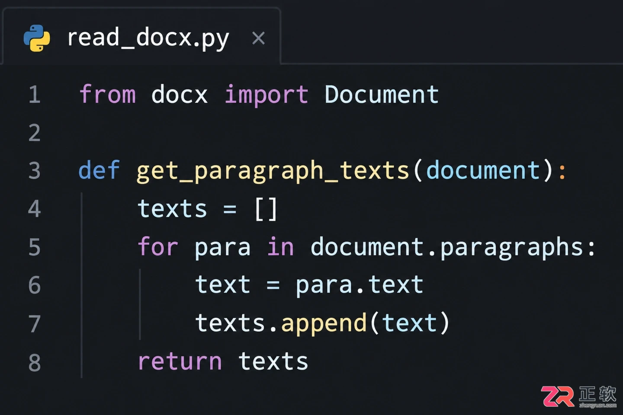Screen dimensions: 623x415
Task: Click line number 7 in the gutter
Action: 35,324
